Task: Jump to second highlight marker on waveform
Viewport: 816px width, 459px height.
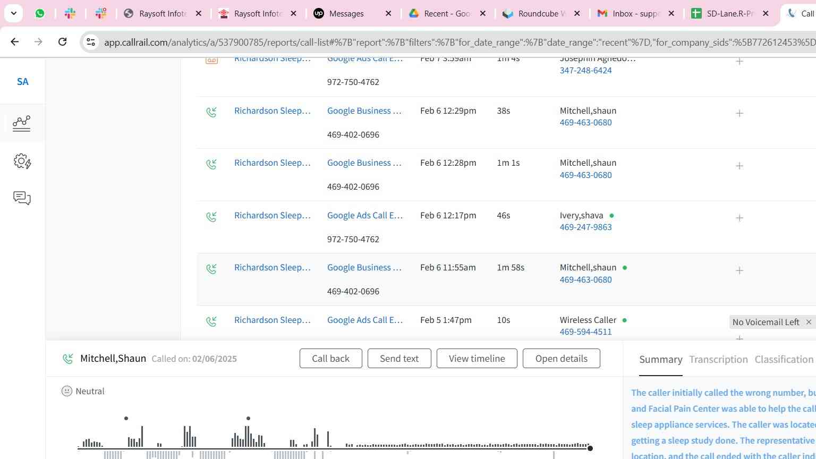Action: pyautogui.click(x=248, y=418)
